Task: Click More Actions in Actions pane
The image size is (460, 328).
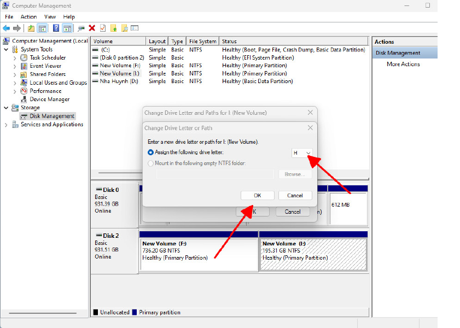Action: 403,64
